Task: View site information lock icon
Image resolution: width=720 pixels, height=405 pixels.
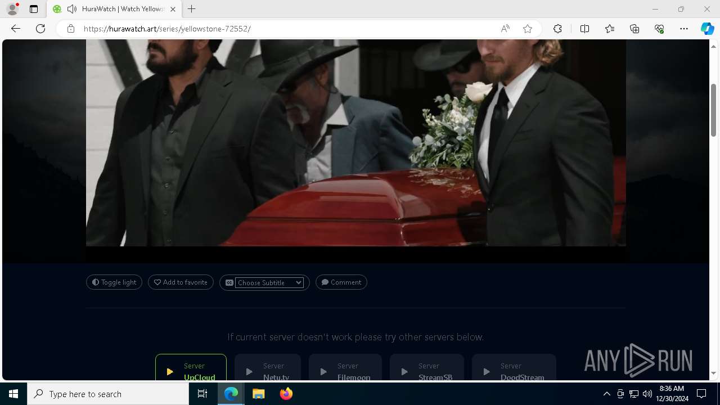Action: click(x=71, y=29)
